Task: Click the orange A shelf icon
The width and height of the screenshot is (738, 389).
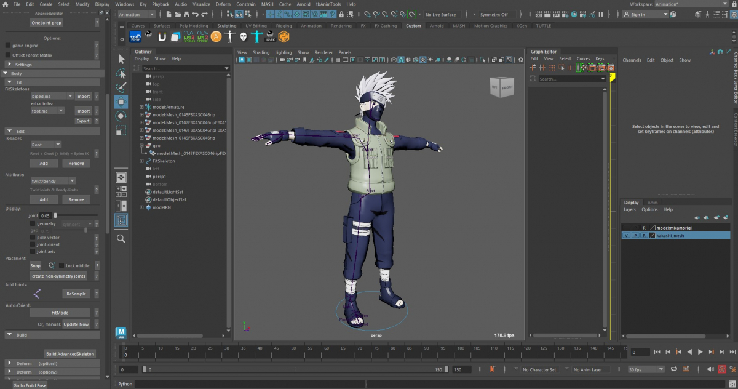Action: pos(216,37)
